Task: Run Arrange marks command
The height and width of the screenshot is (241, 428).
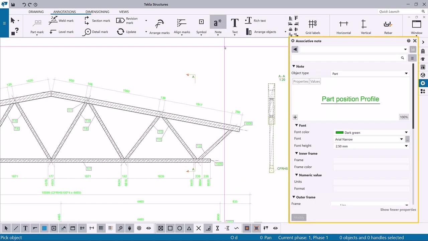Action: point(159,26)
